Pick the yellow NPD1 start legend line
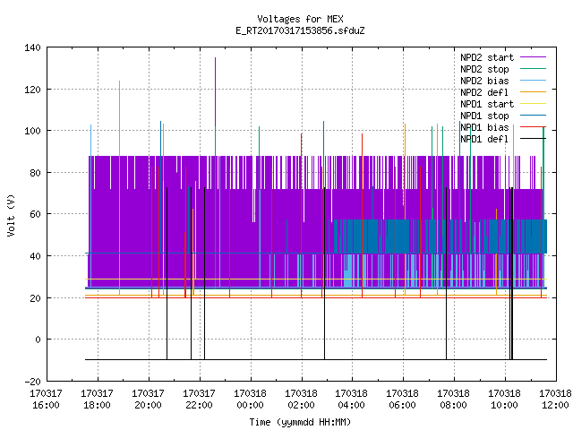This screenshot has width=573, height=430. click(x=533, y=104)
